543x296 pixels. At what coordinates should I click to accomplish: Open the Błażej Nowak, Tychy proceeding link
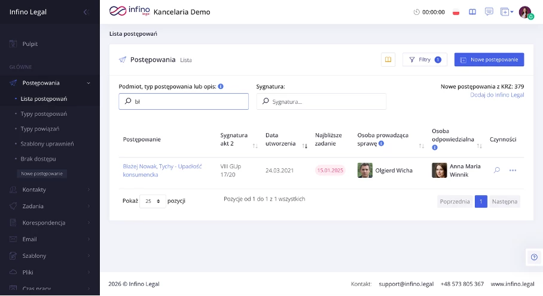[x=162, y=171]
